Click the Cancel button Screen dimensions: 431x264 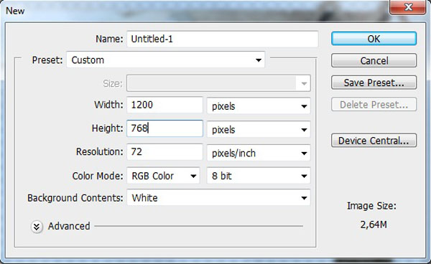tap(374, 60)
